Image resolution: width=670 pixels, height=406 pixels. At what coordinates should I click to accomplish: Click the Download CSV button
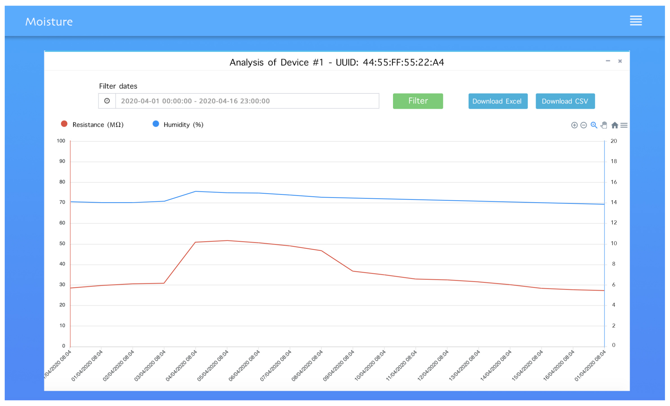pyautogui.click(x=565, y=101)
